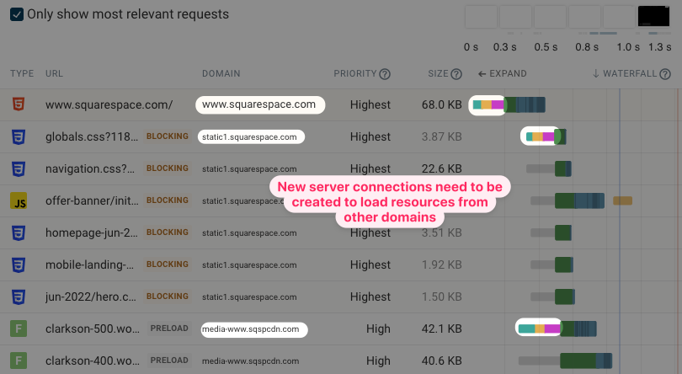Select the first blank filmstrip thumbnail
Image resolution: width=682 pixels, height=374 pixels.
point(481,17)
